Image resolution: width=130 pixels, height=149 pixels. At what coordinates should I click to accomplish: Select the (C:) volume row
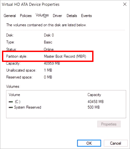pyautogui.click(x=66, y=102)
